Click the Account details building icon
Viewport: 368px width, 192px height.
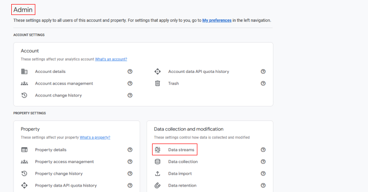[x=24, y=72]
